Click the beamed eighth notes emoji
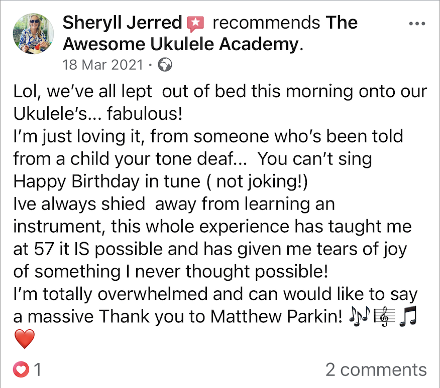 click(x=408, y=316)
